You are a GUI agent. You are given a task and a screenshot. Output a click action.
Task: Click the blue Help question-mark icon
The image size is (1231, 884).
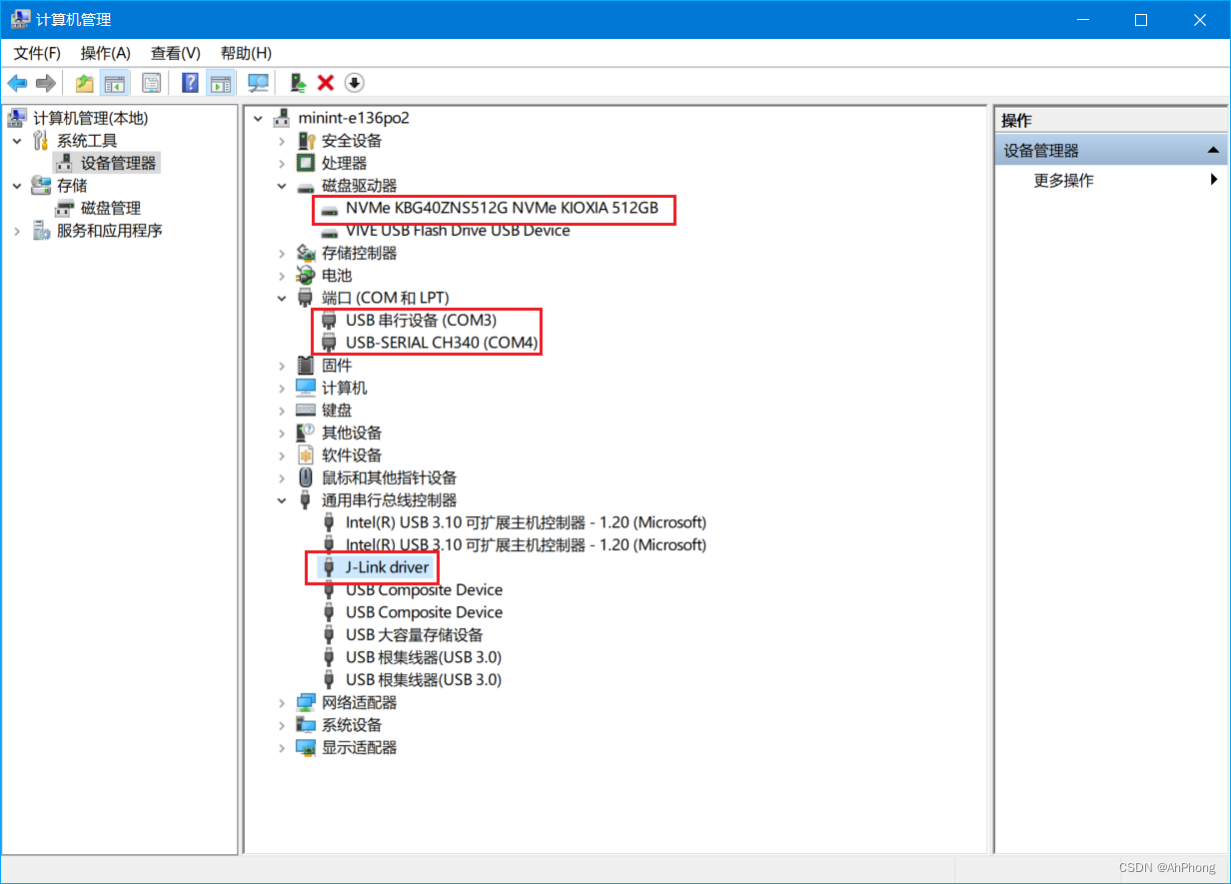point(191,83)
